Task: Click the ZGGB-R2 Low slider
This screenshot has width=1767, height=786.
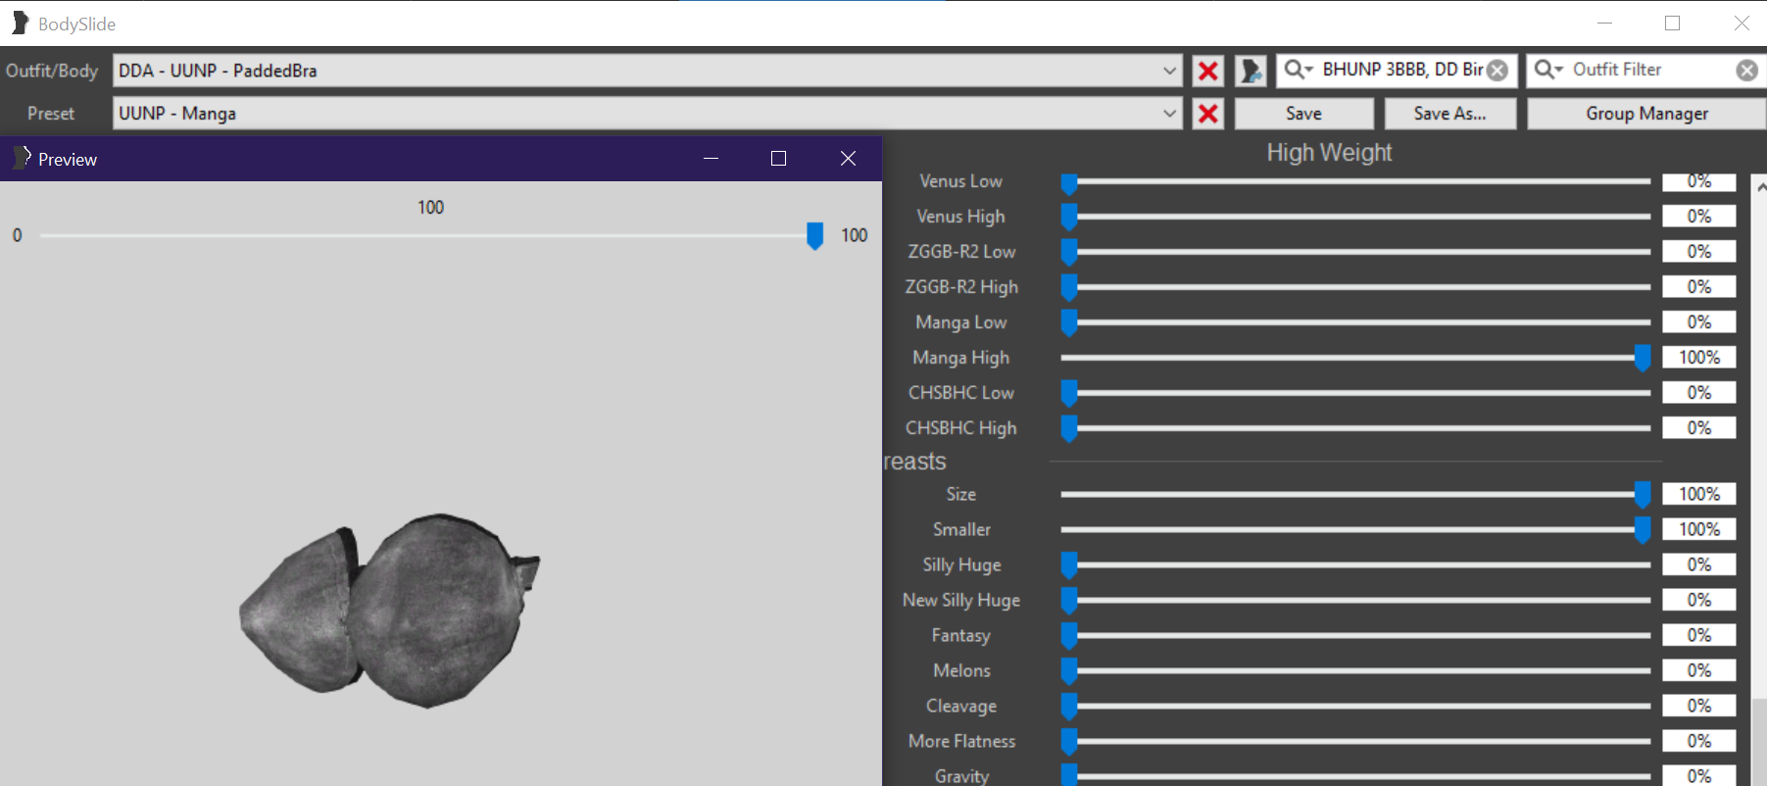Action: click(1355, 252)
